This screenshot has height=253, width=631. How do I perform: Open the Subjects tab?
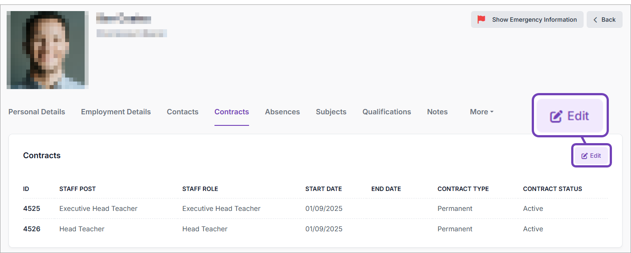[331, 112]
